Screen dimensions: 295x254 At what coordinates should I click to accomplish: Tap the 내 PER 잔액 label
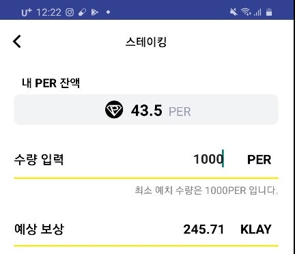coord(51,83)
